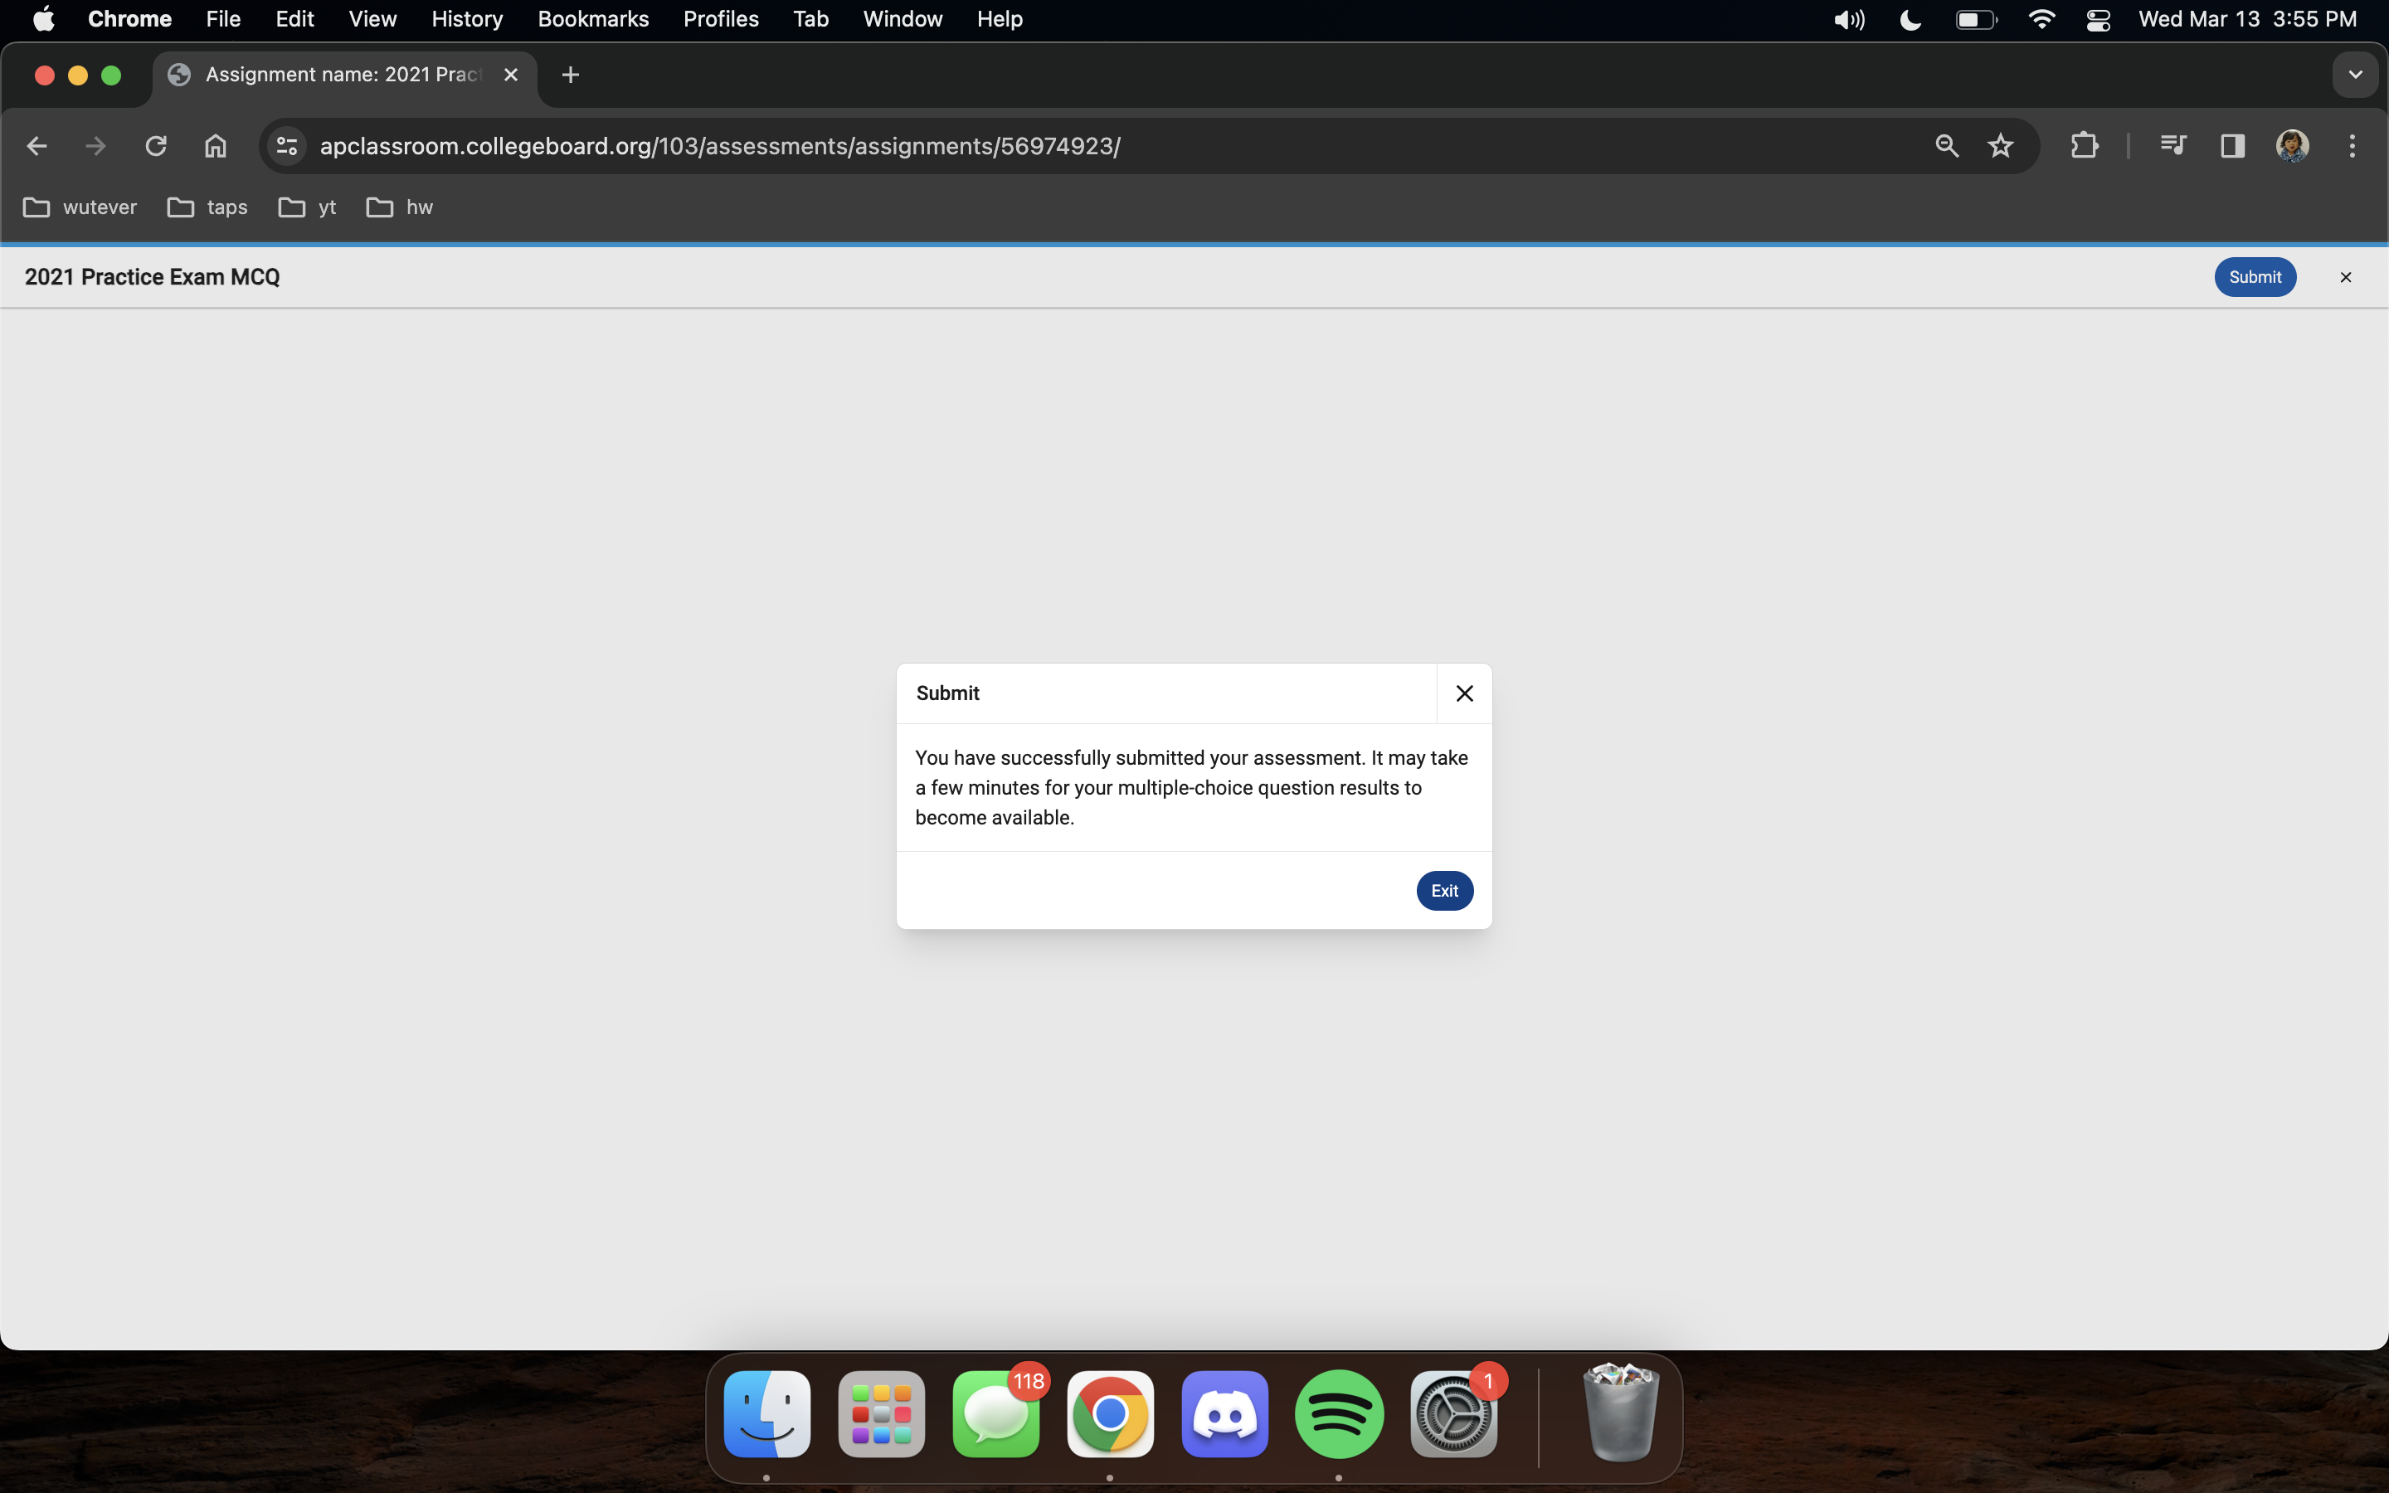Bookmark this page with star icon

point(2000,146)
